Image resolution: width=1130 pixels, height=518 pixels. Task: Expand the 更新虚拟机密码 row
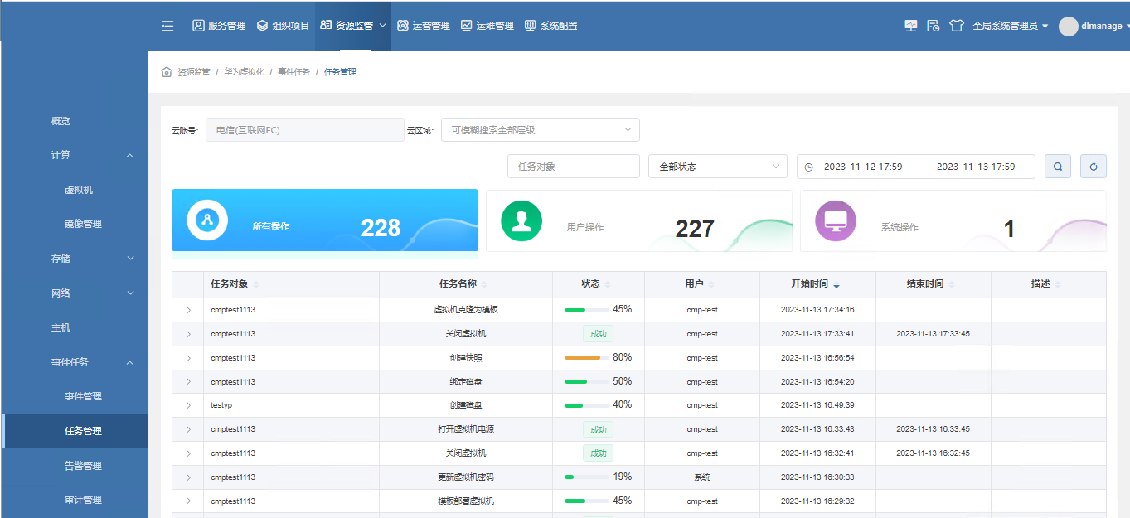(x=188, y=477)
